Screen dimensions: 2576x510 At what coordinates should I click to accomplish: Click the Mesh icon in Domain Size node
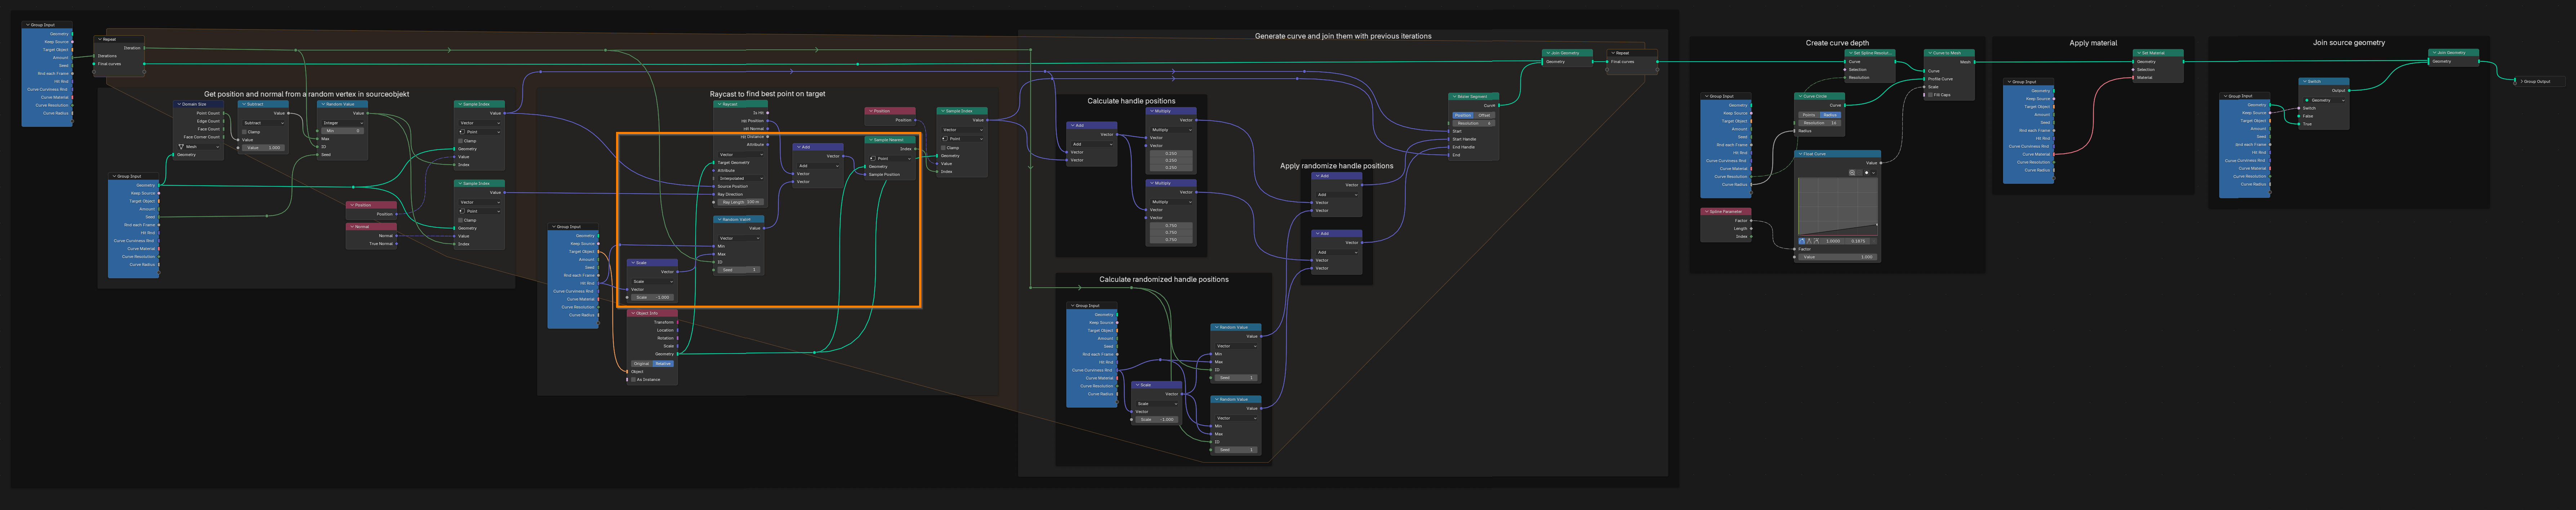(181, 147)
